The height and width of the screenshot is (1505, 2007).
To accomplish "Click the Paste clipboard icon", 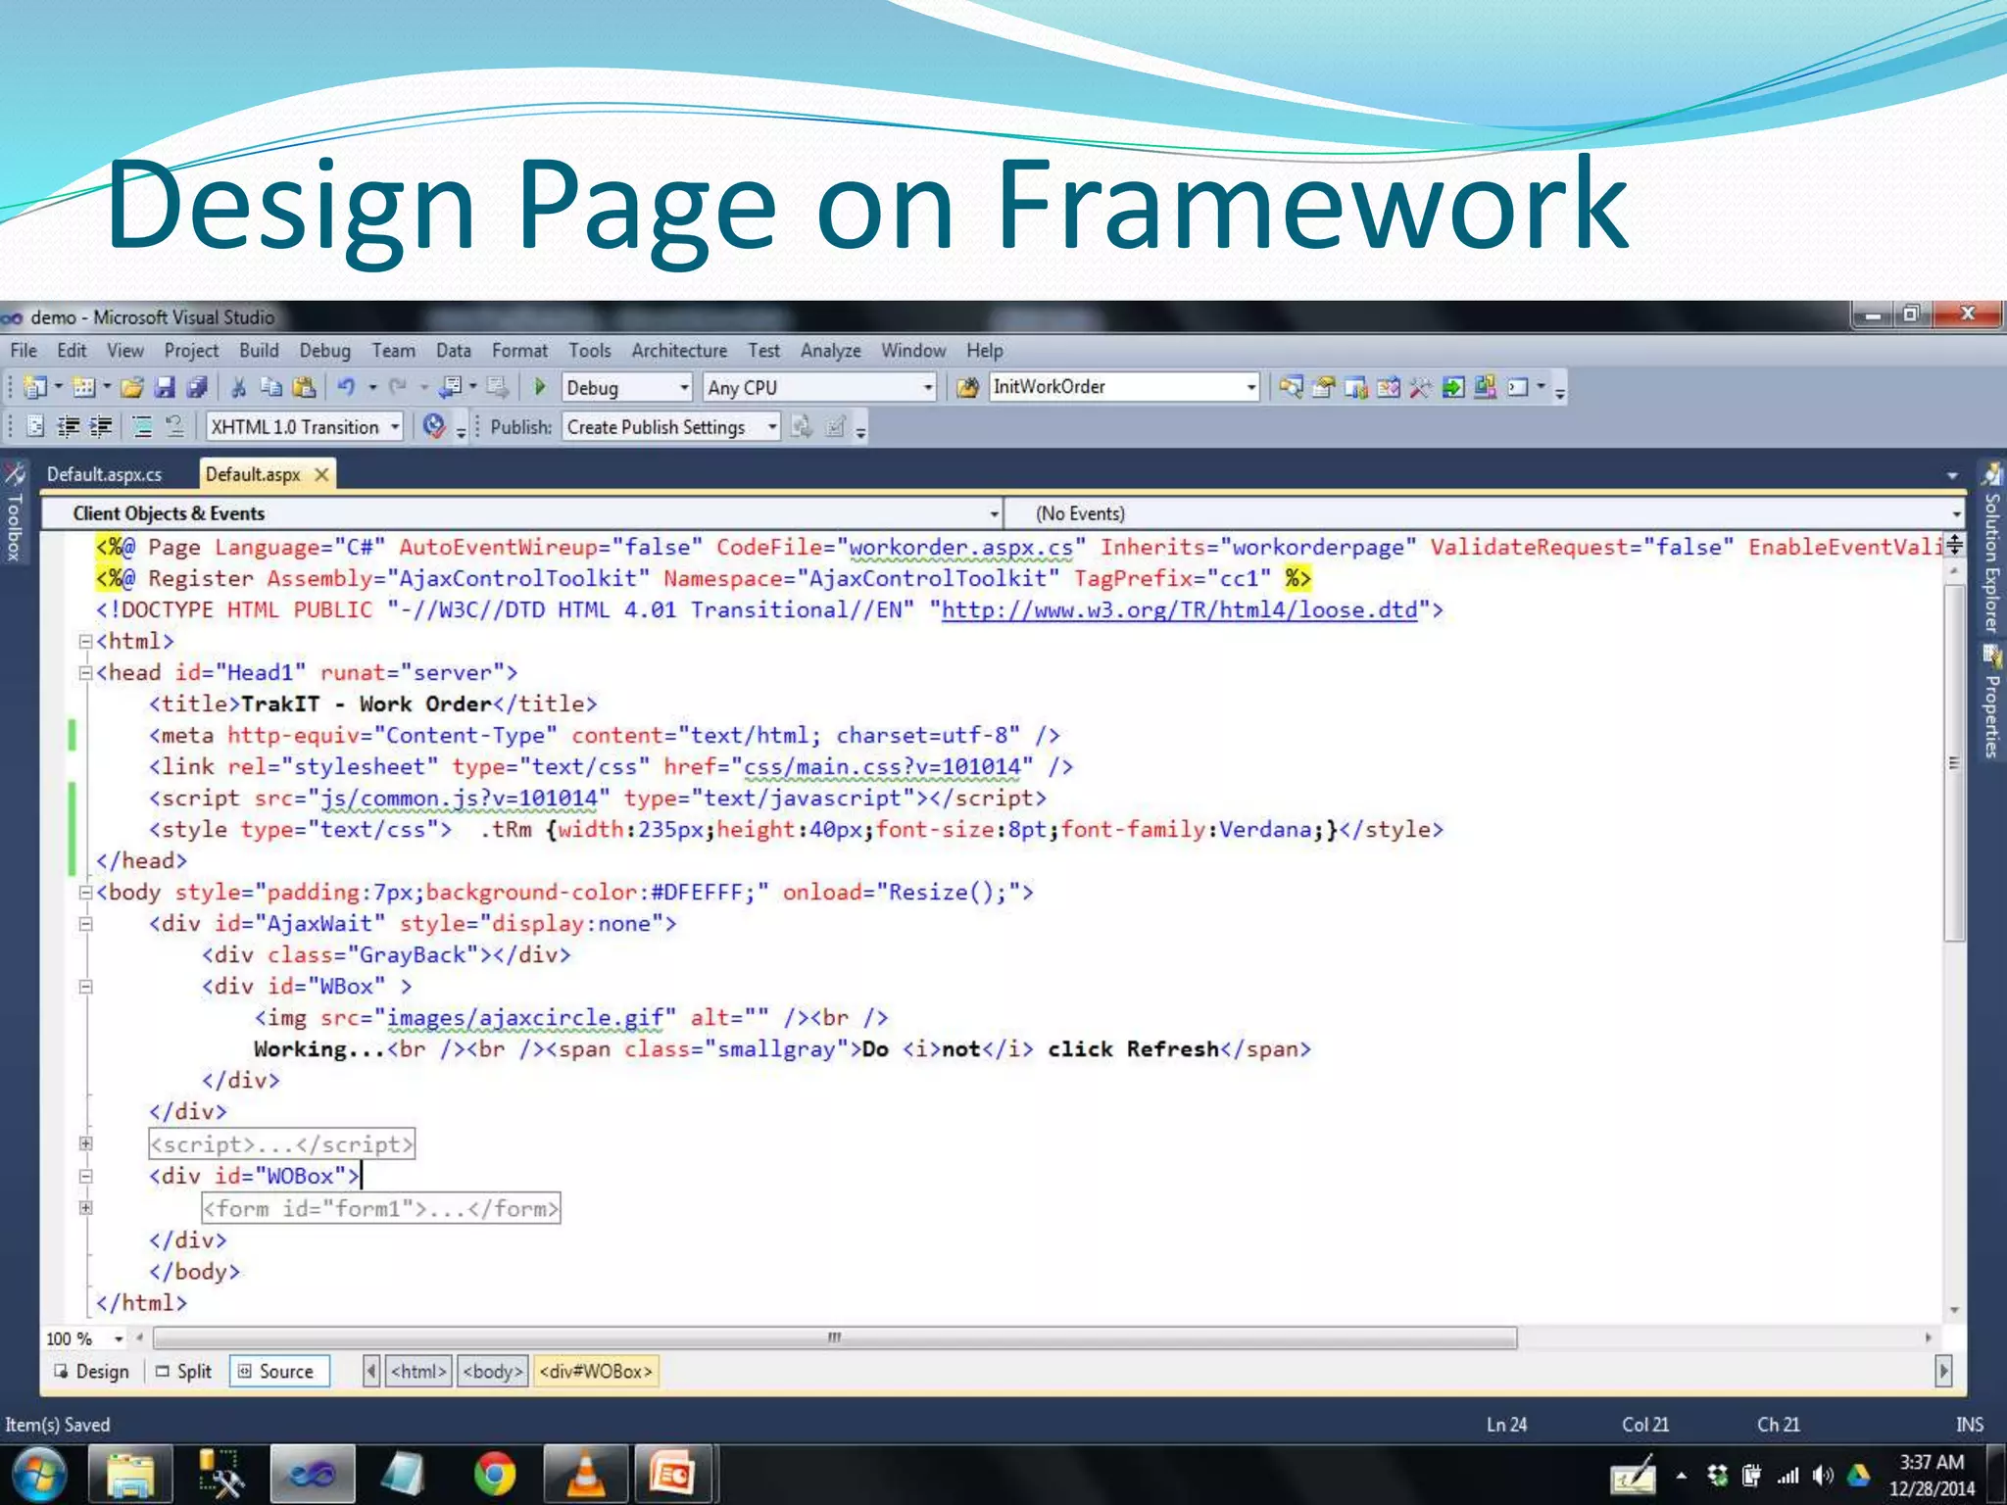I will point(304,388).
